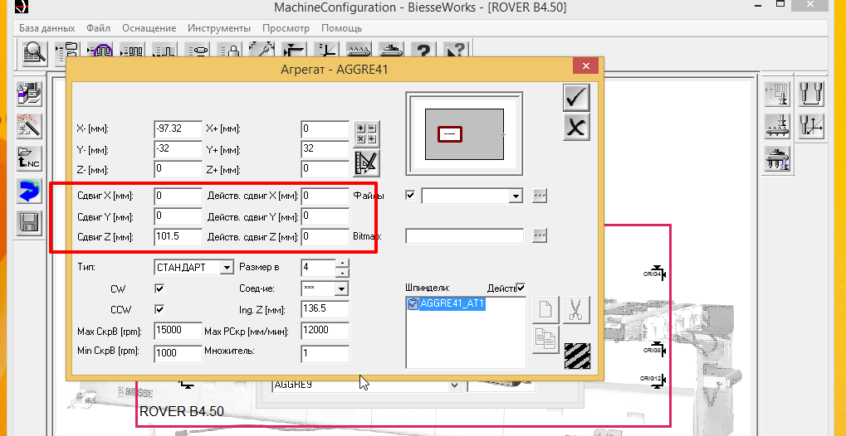The height and width of the screenshot is (436, 846).
Task: Click the machine table toolbar icon
Action: [392, 51]
